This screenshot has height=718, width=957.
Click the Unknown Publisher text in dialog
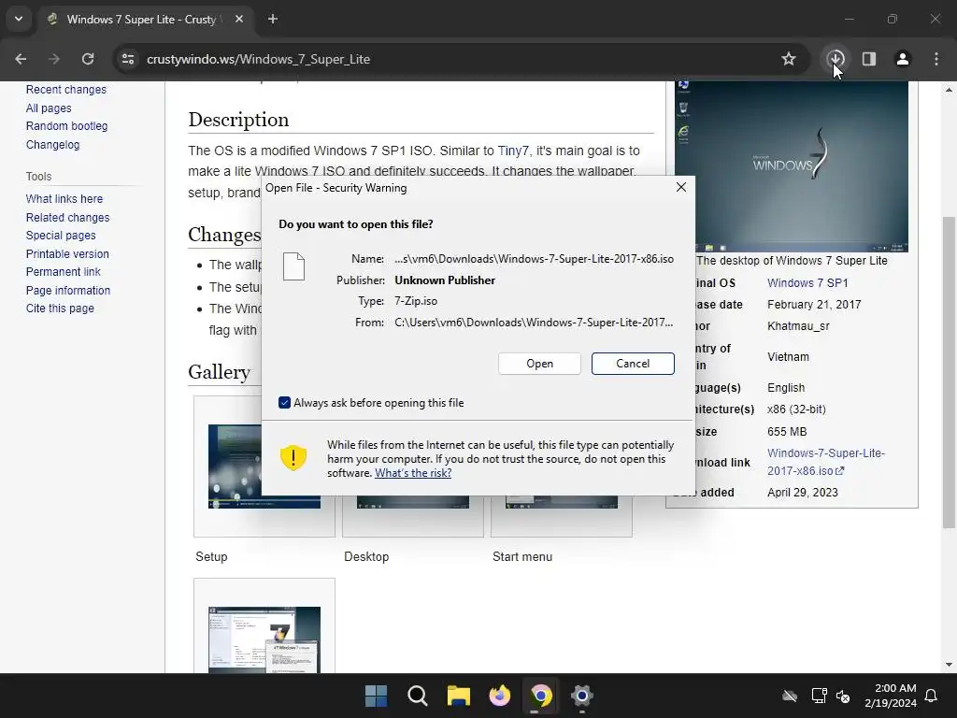pos(445,280)
